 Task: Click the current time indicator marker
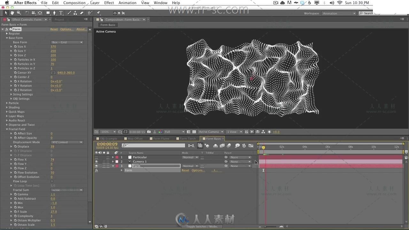coord(263,148)
